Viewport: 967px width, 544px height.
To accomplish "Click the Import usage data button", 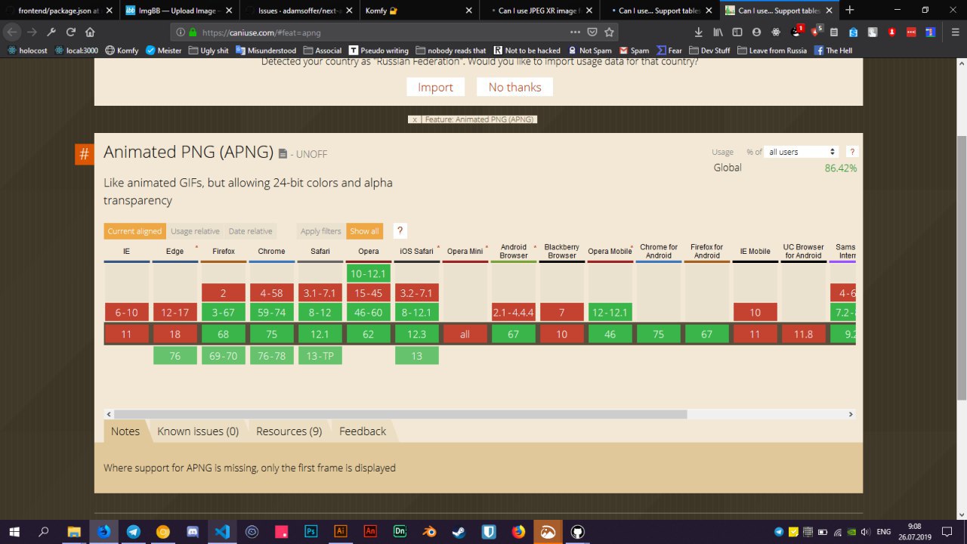I will click(x=436, y=87).
